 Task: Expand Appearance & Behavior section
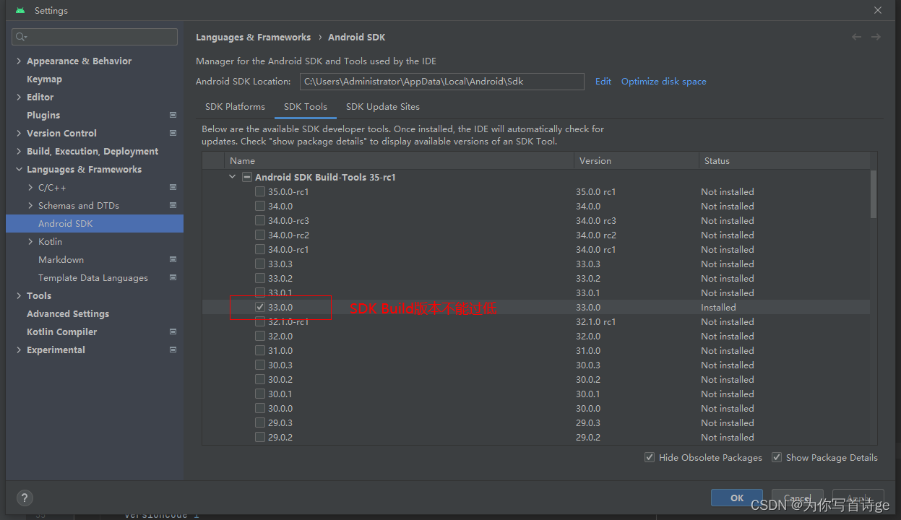click(19, 61)
